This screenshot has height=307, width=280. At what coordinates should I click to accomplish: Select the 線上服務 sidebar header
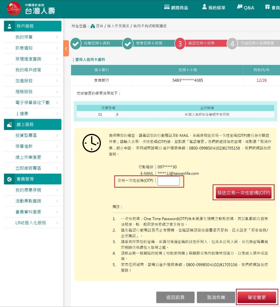coord(33,124)
